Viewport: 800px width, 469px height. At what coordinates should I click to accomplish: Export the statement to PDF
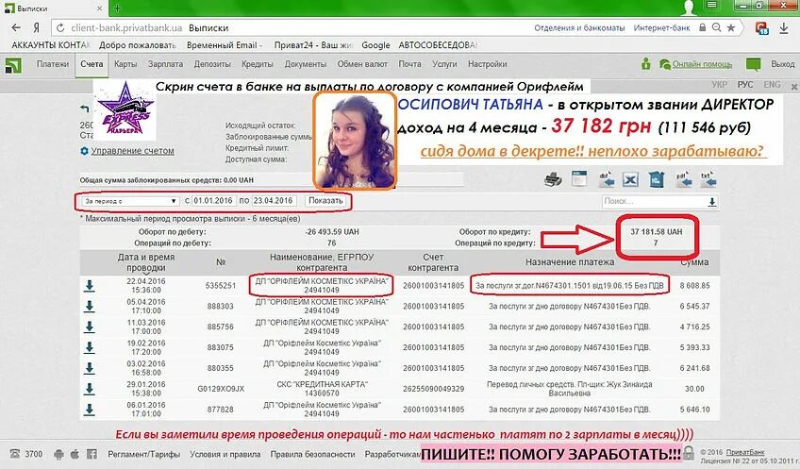[683, 179]
